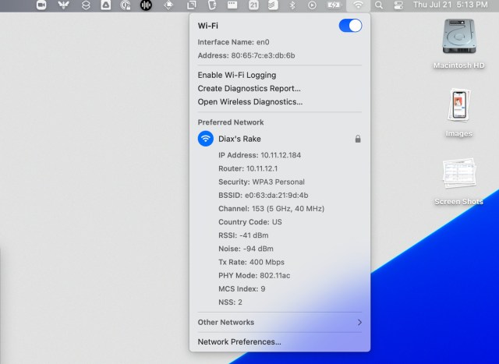Close the Wi-Fi menu via its menu bar icon
The image size is (499, 364).
coord(358,5)
